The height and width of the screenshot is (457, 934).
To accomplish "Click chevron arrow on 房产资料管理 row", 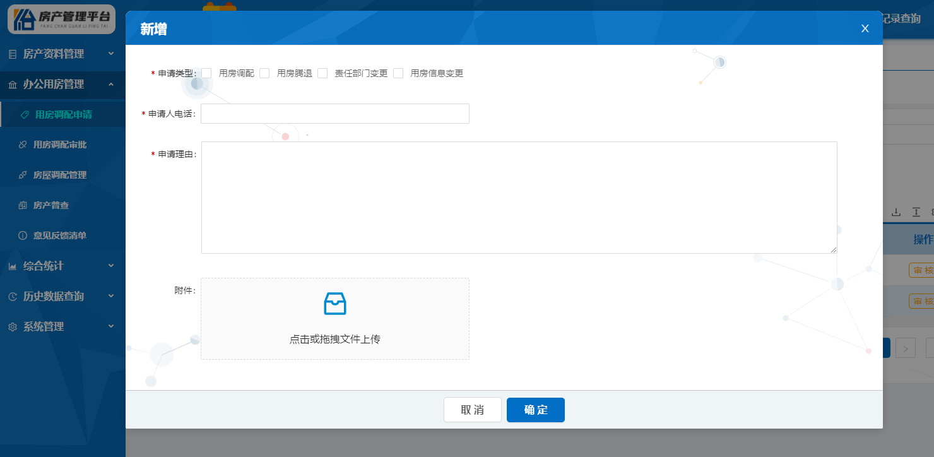I will point(111,54).
